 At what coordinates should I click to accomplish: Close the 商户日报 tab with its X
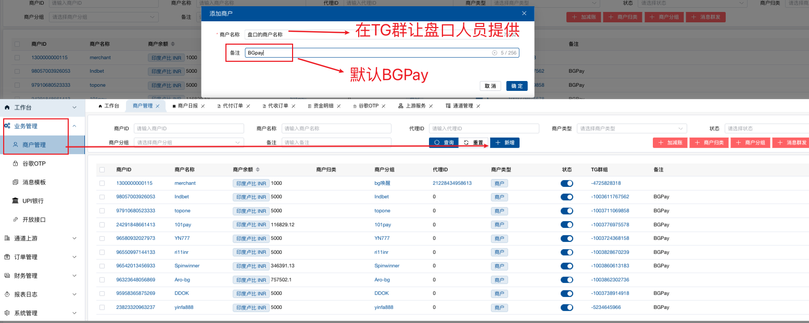tap(203, 106)
